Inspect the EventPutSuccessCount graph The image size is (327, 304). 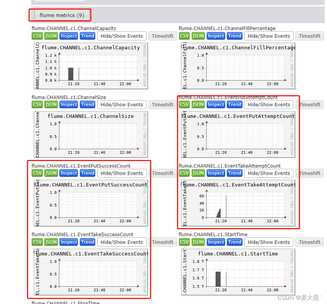pyautogui.click(x=69, y=173)
